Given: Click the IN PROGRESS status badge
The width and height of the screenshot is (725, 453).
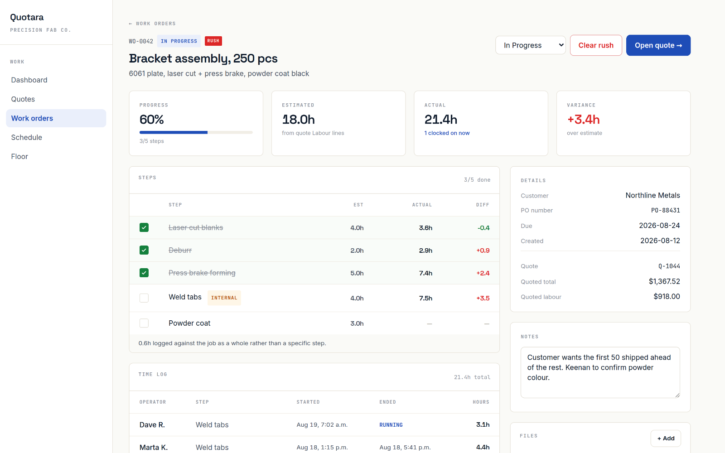Looking at the screenshot, I should pos(179,41).
